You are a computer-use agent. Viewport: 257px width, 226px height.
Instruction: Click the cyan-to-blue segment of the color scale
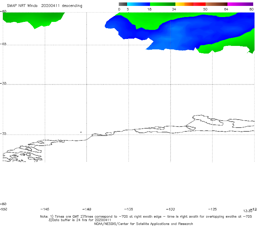coord(139,4)
